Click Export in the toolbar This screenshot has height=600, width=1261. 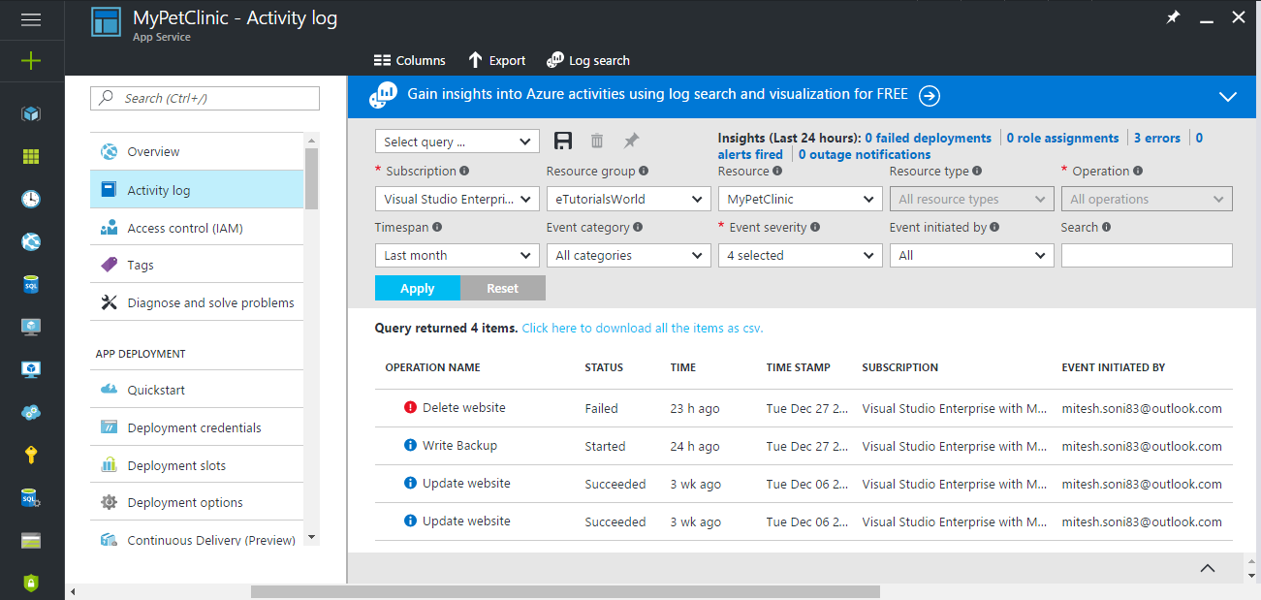tap(496, 60)
